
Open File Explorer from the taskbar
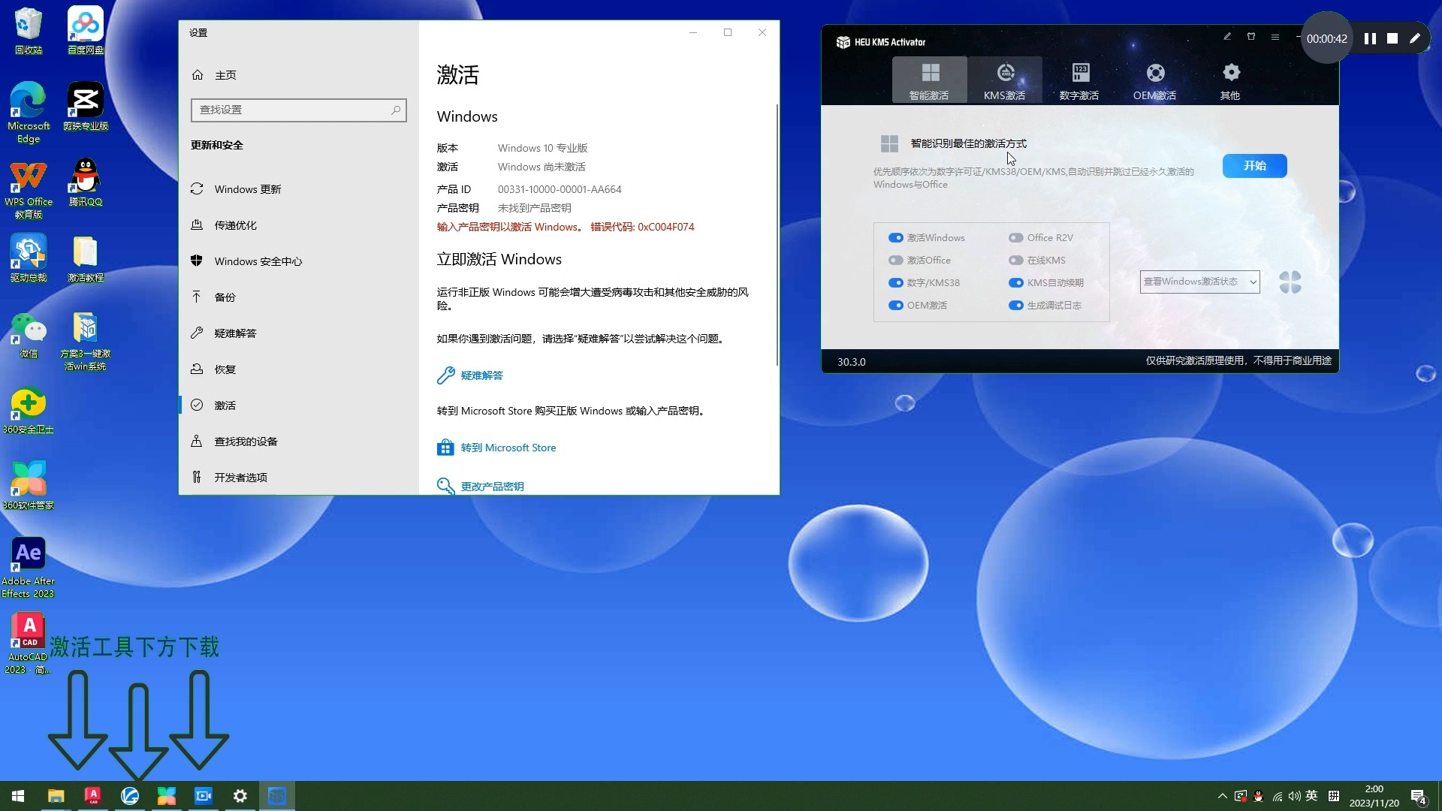point(56,796)
